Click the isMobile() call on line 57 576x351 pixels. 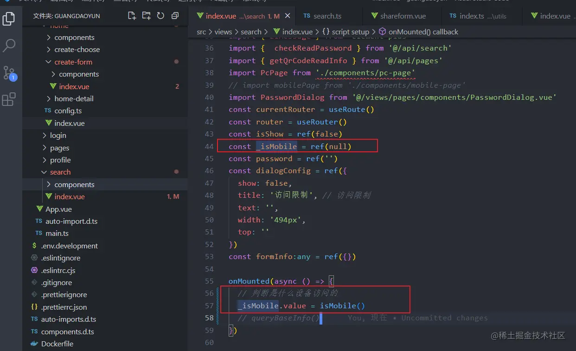(x=342, y=305)
